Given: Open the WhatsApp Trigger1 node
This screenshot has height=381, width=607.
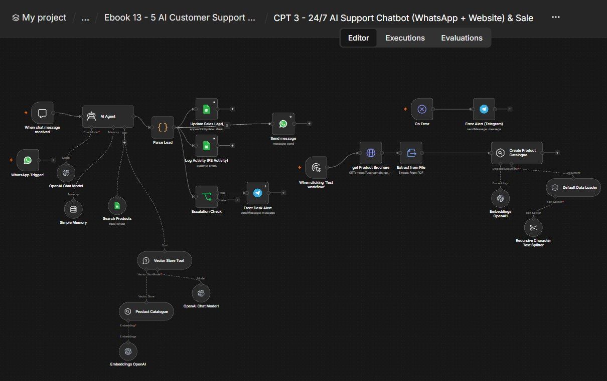Looking at the screenshot, I should [x=28, y=160].
